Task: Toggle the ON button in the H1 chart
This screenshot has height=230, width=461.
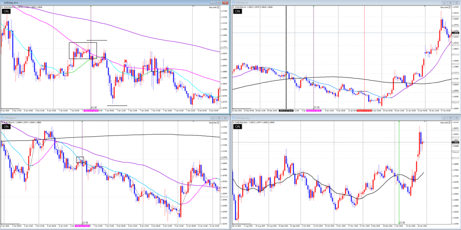Action: tap(6, 126)
